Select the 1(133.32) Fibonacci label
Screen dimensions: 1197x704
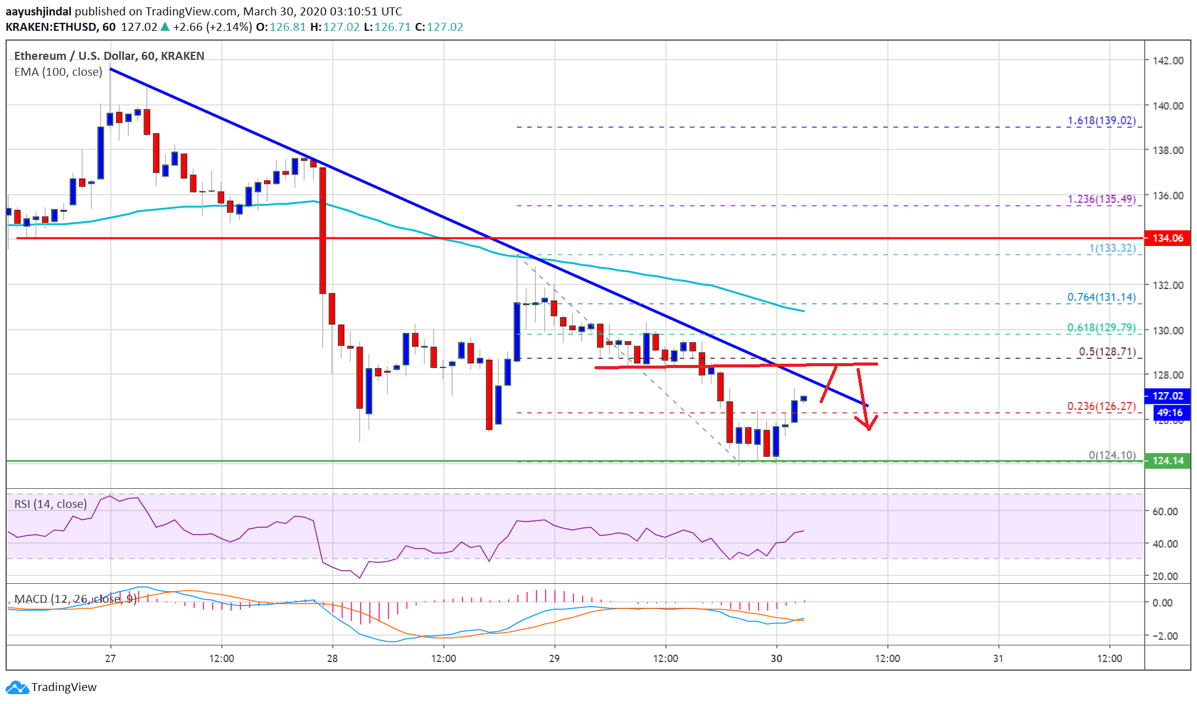1112,248
